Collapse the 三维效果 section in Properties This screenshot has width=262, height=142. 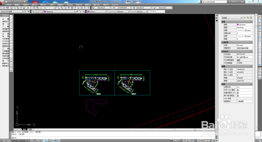pos(251,42)
